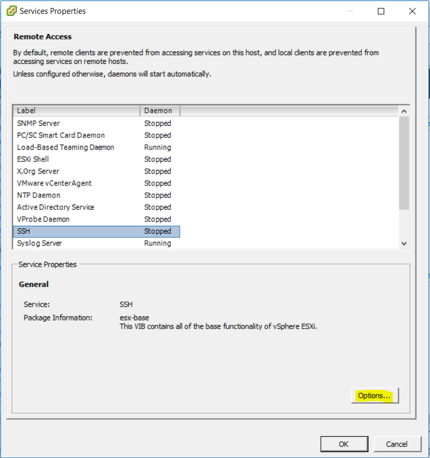Sort list by Daemon column header
Image resolution: width=430 pixels, height=458 pixels.
[x=160, y=111]
